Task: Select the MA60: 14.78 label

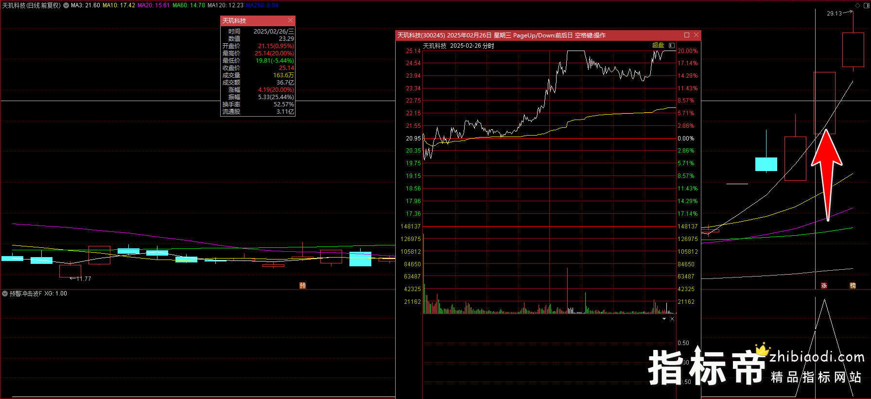Action: pos(189,5)
